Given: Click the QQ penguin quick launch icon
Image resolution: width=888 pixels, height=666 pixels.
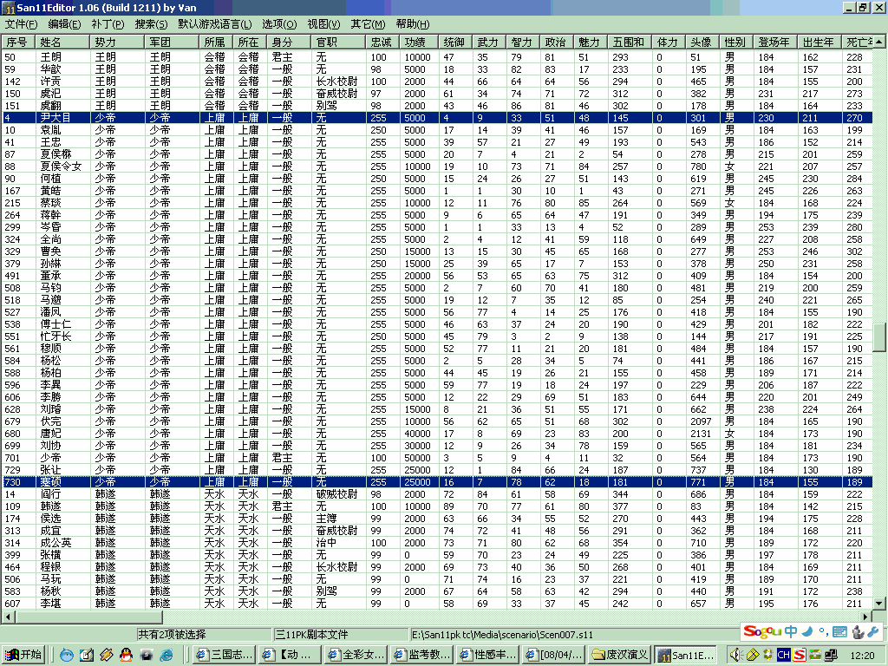Looking at the screenshot, I should pyautogui.click(x=126, y=655).
